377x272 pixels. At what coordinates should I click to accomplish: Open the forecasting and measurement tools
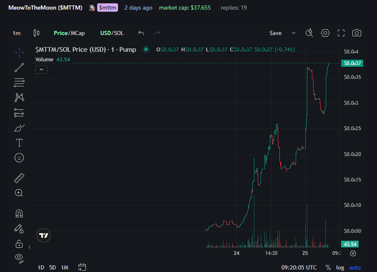click(x=19, y=113)
